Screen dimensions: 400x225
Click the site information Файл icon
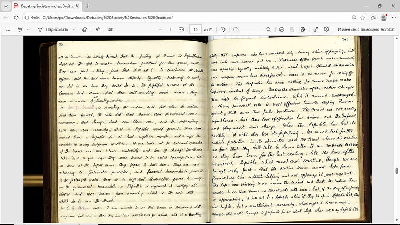click(x=32, y=18)
